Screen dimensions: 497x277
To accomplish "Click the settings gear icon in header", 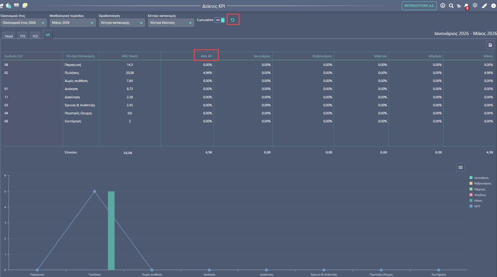I will 475,5.
